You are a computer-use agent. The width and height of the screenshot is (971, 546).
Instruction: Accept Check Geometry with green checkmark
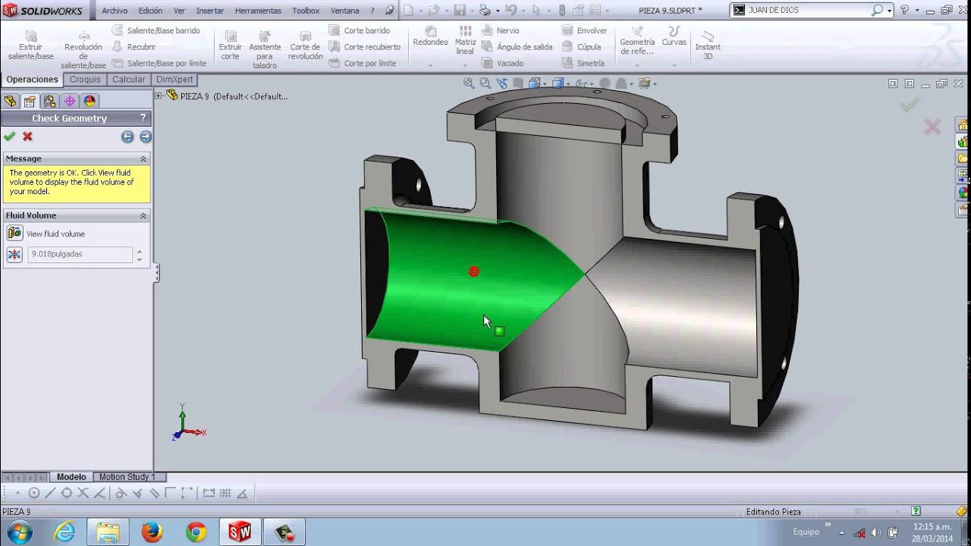point(9,136)
